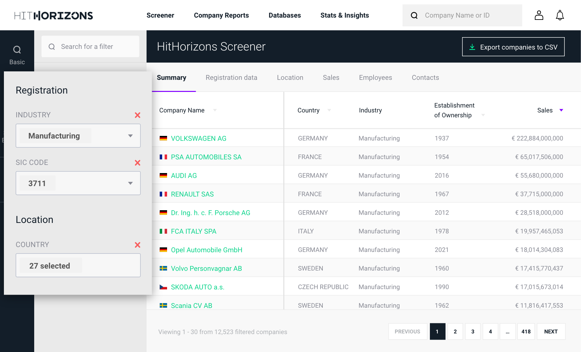Screen dimensions: 581x352
Task: Open Stats & Insights menu
Action: point(345,15)
